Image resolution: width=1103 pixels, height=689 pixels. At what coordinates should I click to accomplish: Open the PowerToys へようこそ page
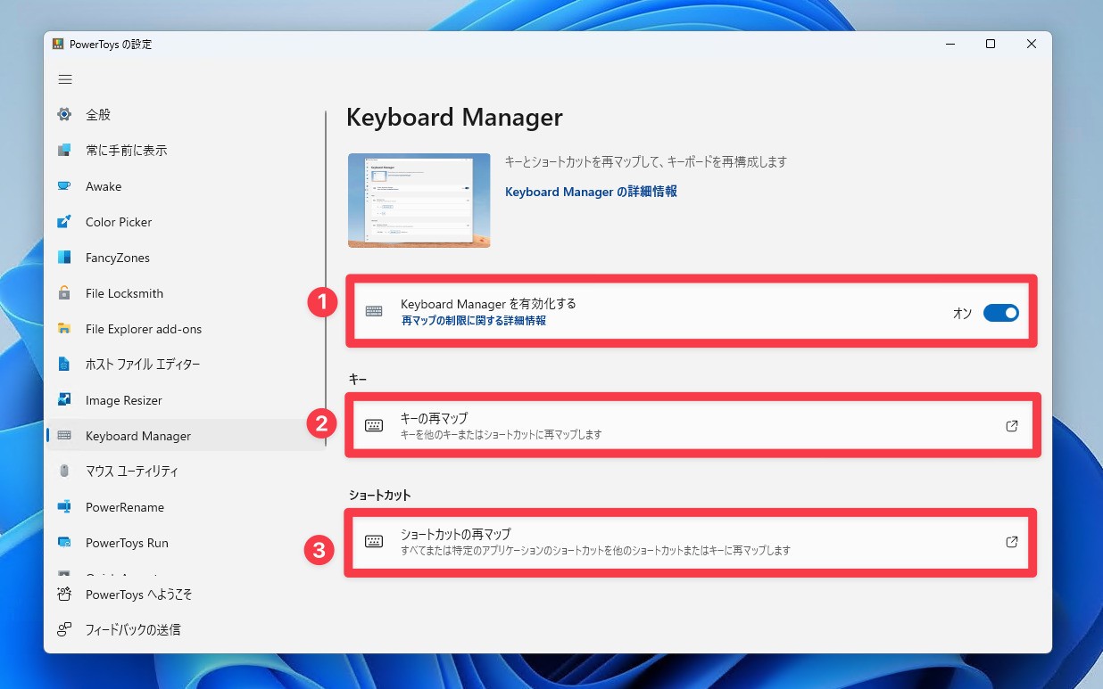point(65,595)
